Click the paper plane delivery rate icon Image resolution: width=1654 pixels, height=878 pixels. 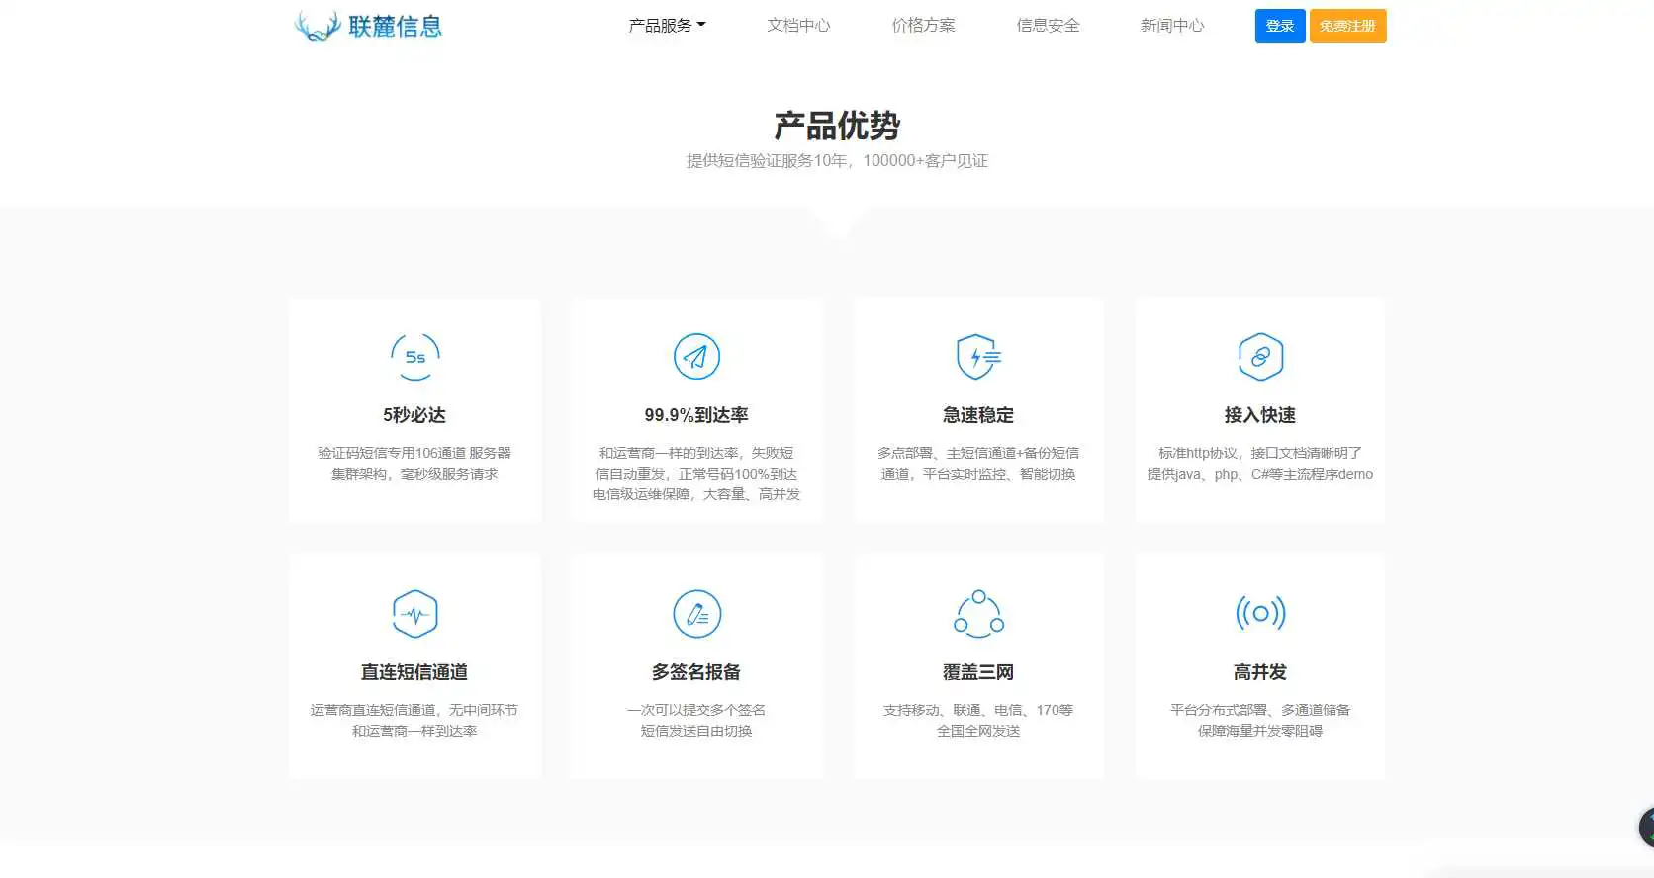click(696, 357)
